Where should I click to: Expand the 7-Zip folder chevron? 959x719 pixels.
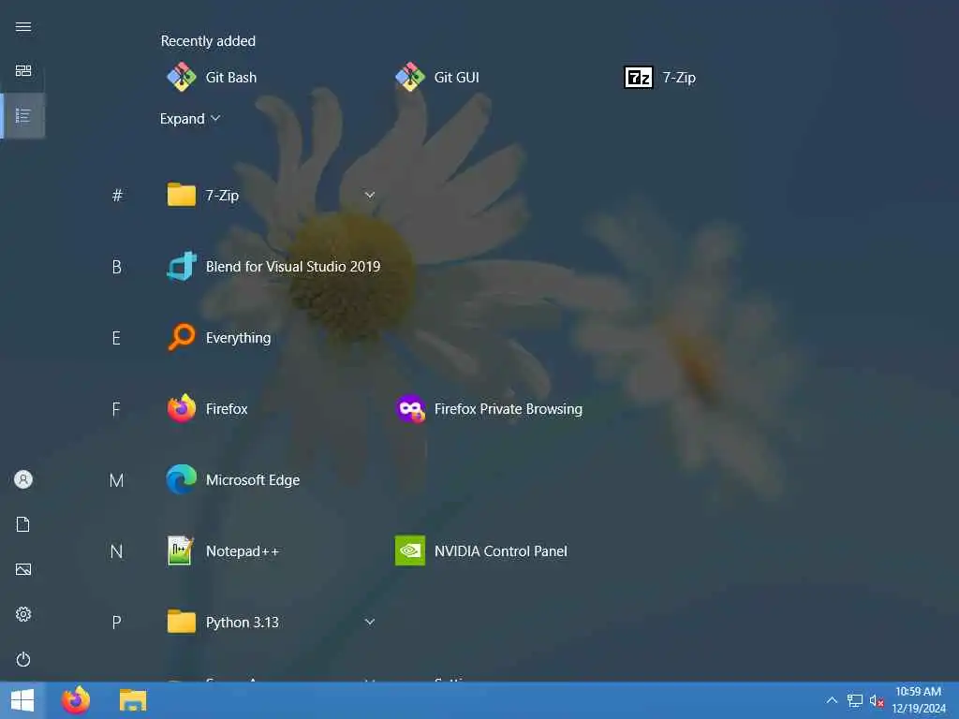(x=369, y=195)
